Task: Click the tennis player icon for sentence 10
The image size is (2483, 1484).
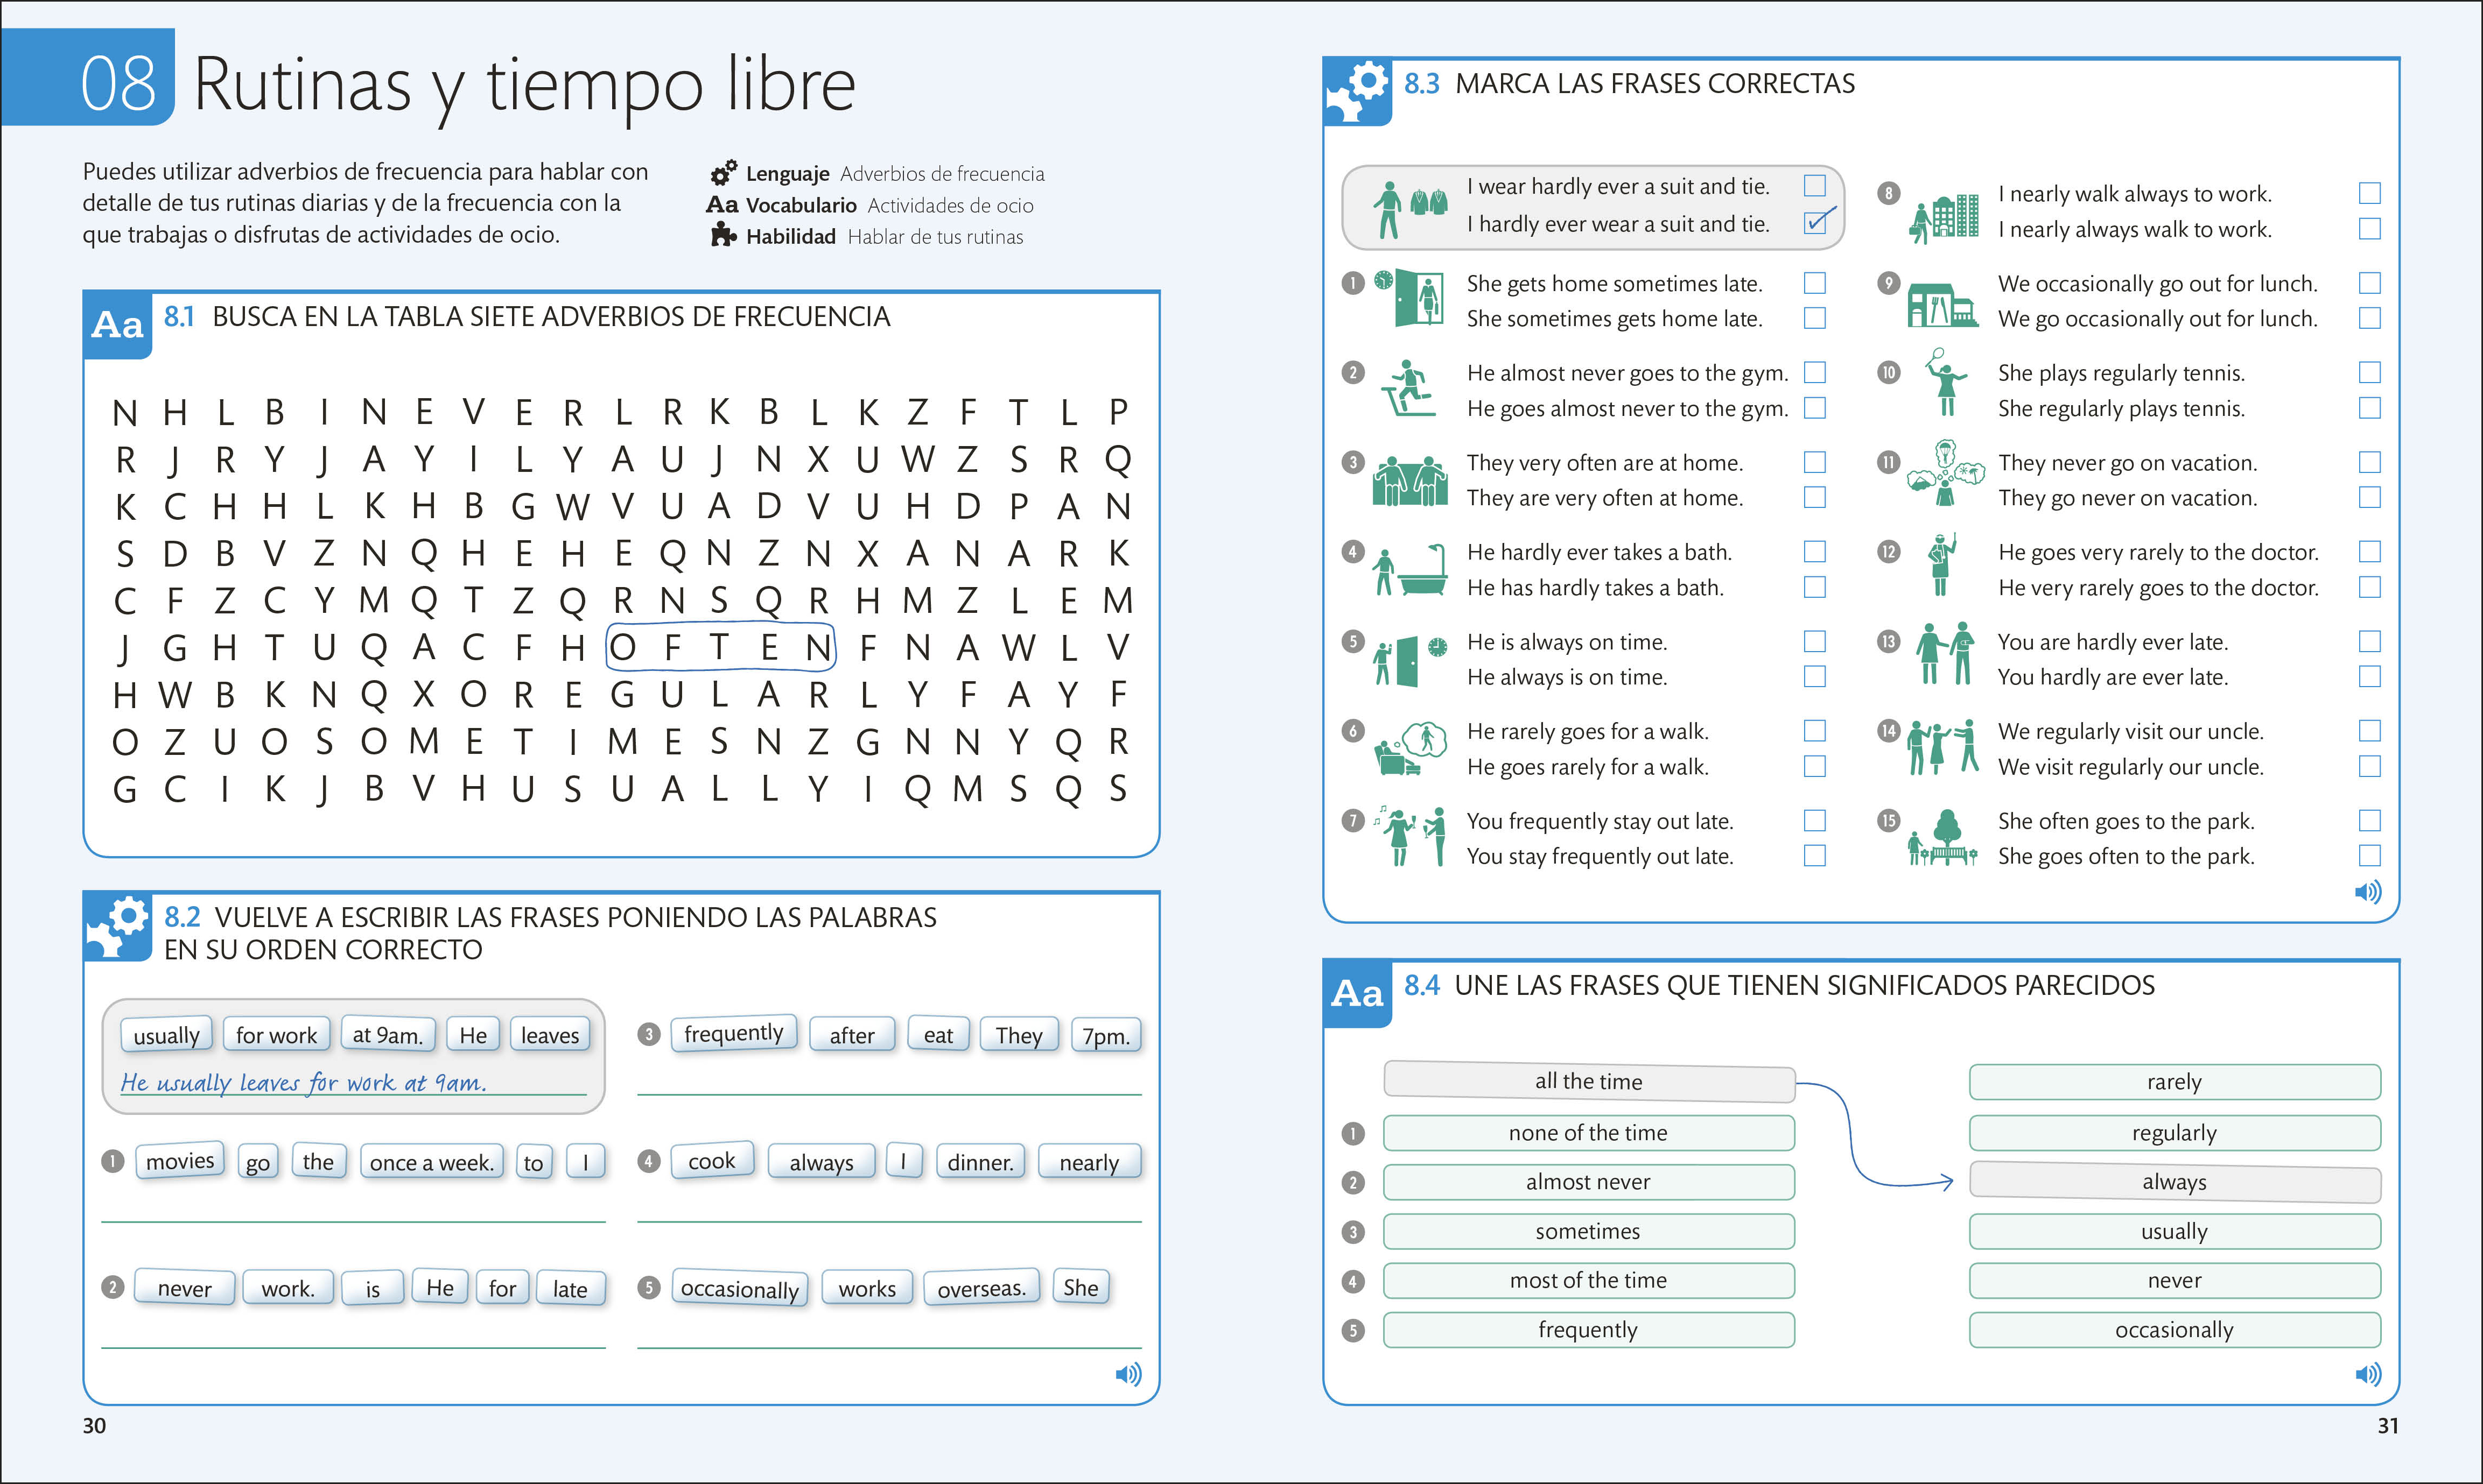Action: (x=1946, y=381)
